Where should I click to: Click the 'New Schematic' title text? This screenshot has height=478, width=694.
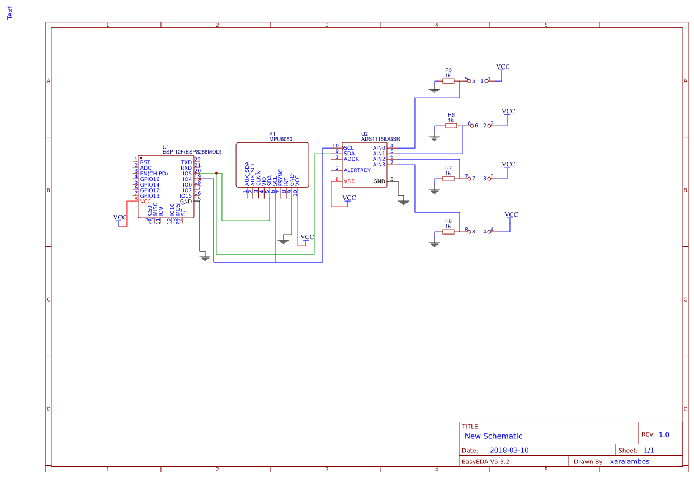click(x=493, y=436)
